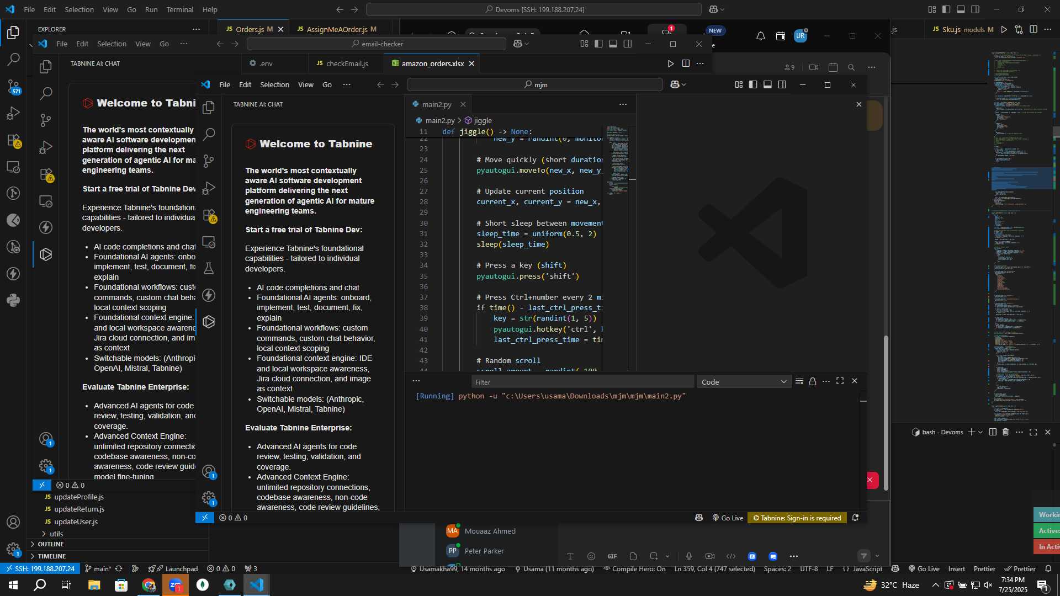1060x596 pixels.
Task: Open Explorer in the Devoms window activity bar
Action: [13, 33]
